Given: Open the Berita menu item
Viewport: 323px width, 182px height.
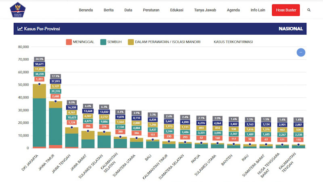Looking at the screenshot, I should [109, 10].
